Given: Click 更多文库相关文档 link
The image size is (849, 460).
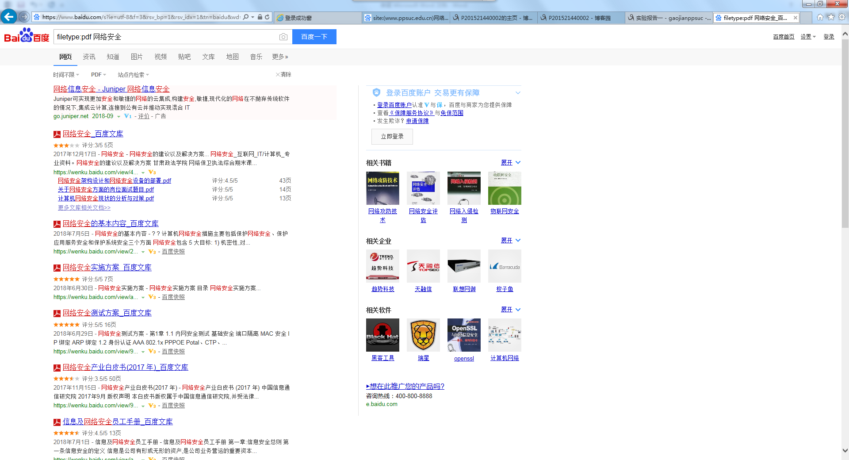Looking at the screenshot, I should 84,207.
